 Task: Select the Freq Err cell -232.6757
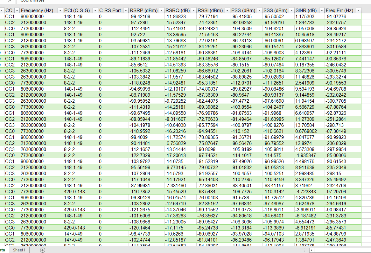coord(343,23)
